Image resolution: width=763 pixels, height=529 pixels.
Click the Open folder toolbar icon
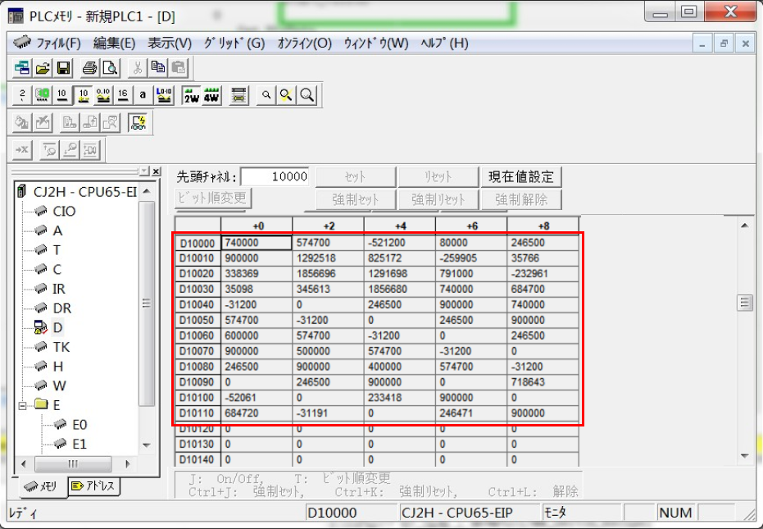[x=43, y=69]
